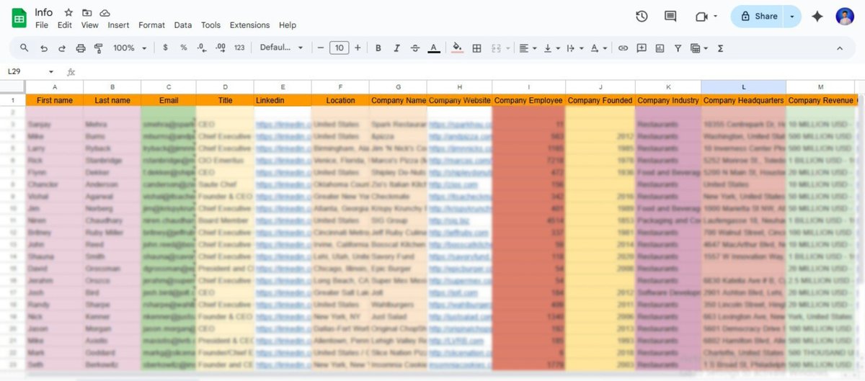Increase decimal places
The height and width of the screenshot is (381, 865).
click(221, 48)
